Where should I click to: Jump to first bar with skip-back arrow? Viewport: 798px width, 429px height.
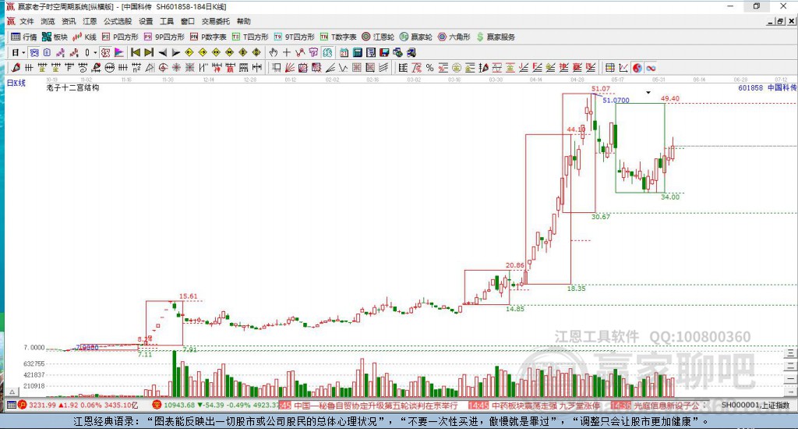(x=135, y=52)
